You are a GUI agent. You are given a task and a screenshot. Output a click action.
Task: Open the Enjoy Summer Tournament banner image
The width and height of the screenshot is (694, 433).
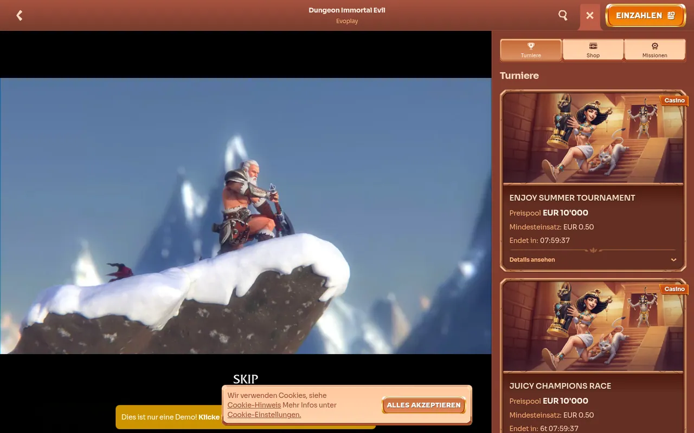click(x=593, y=138)
